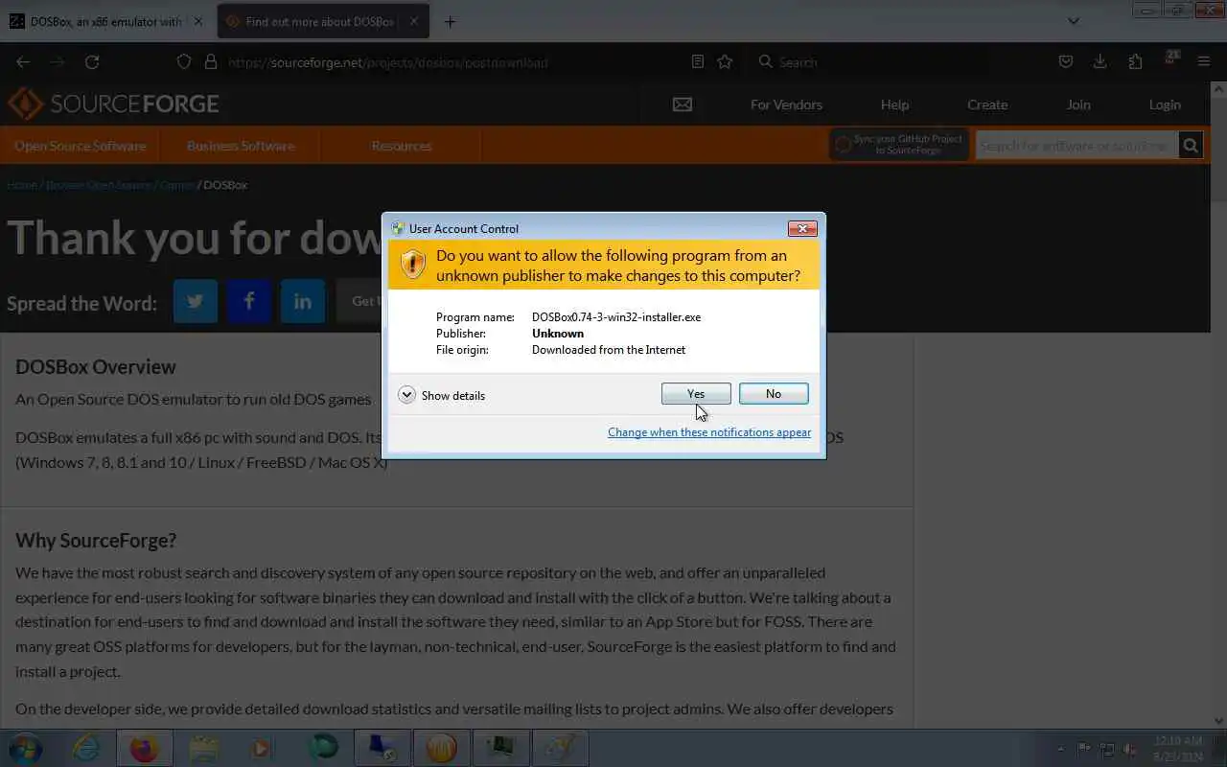Viewport: 1227px width, 767px height.
Task: Click the Firefox taskbar icon
Action: 145,748
